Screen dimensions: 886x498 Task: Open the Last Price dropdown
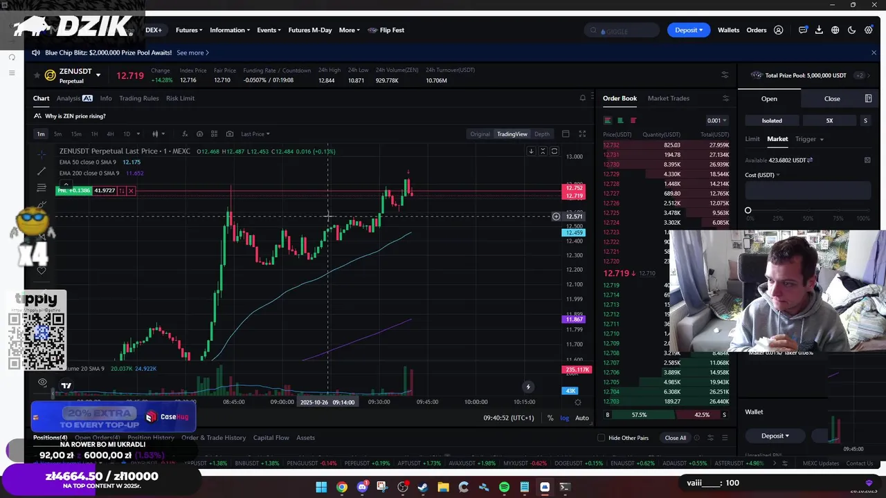(x=255, y=134)
